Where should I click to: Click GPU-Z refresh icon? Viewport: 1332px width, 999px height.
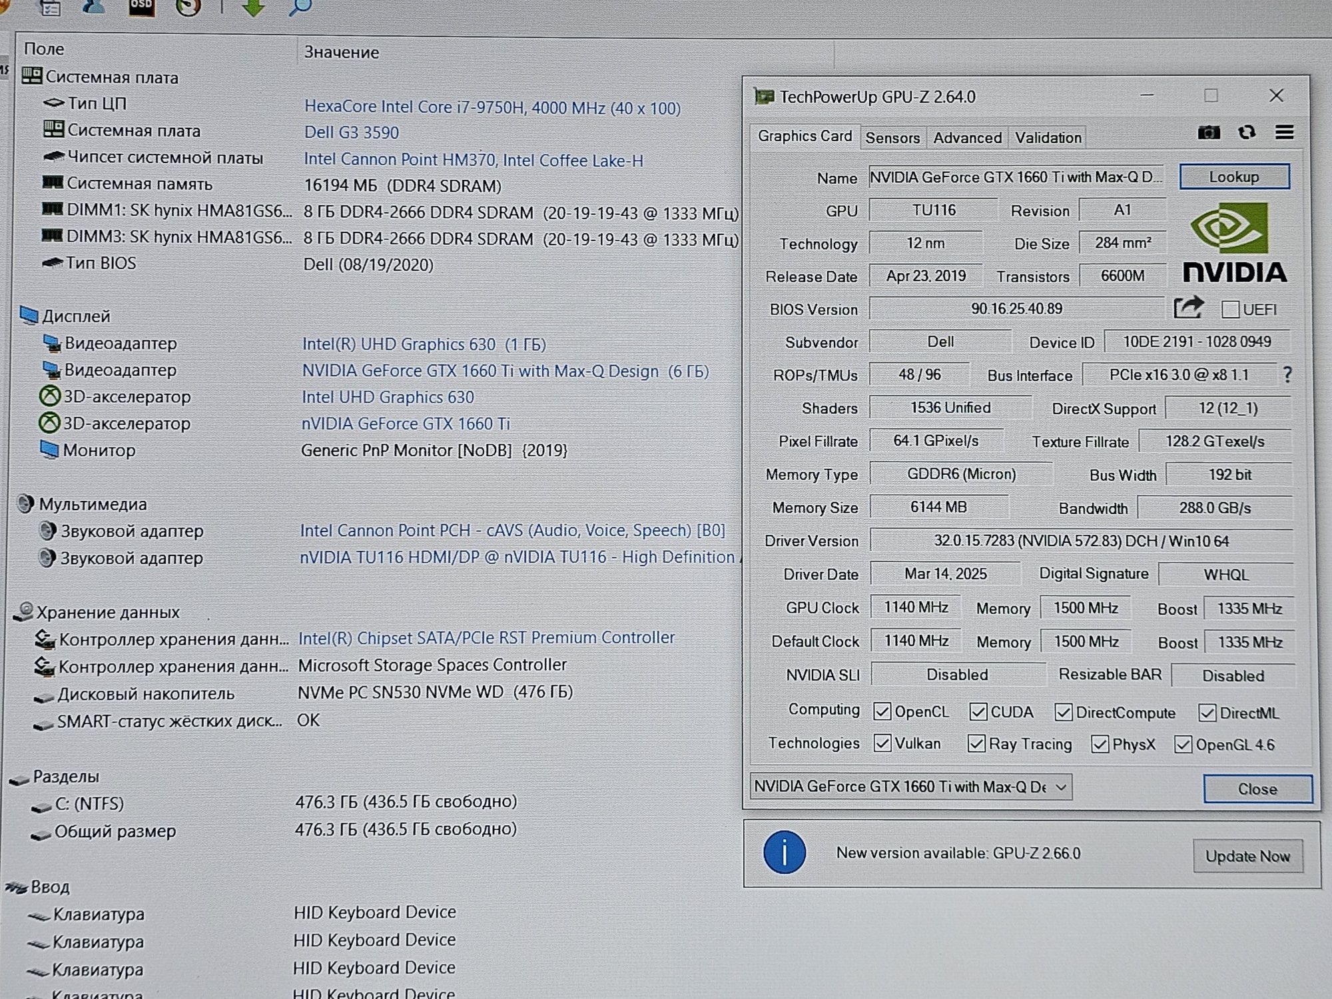pos(1247,132)
